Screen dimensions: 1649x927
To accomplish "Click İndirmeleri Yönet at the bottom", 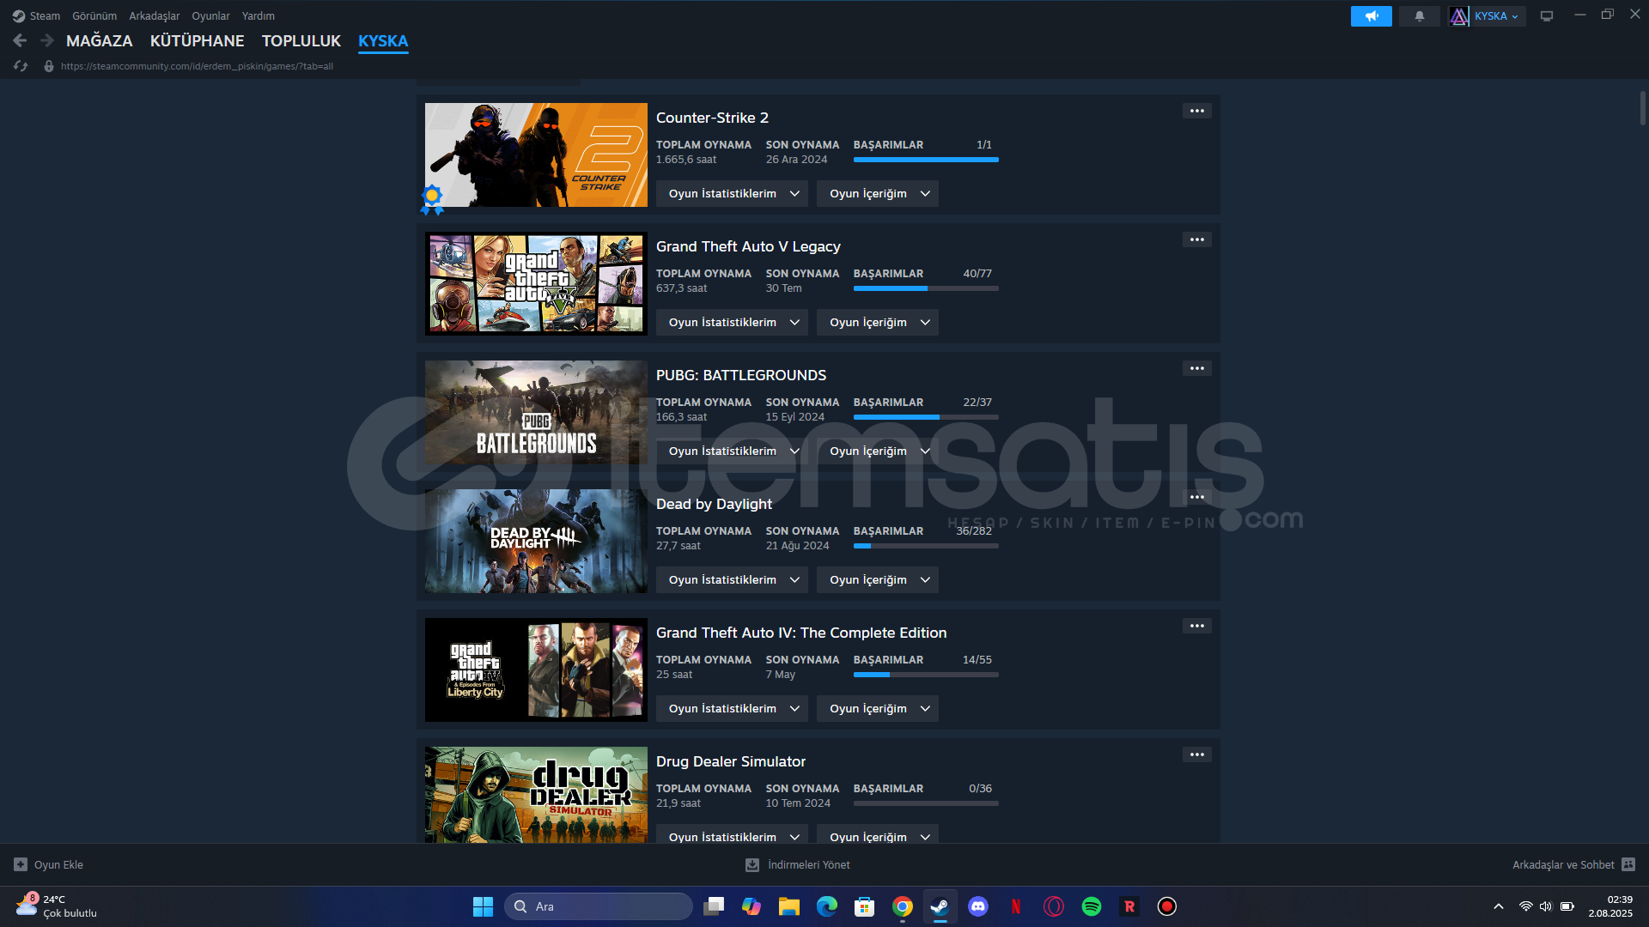I will 809,864.
